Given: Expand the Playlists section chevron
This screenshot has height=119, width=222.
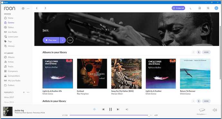Looking at the screenshot, I should point(13,92).
